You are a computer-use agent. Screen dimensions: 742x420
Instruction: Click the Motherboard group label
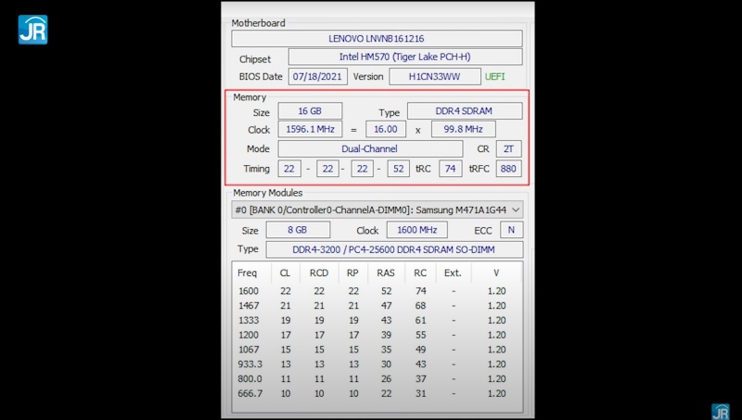pyautogui.click(x=259, y=23)
